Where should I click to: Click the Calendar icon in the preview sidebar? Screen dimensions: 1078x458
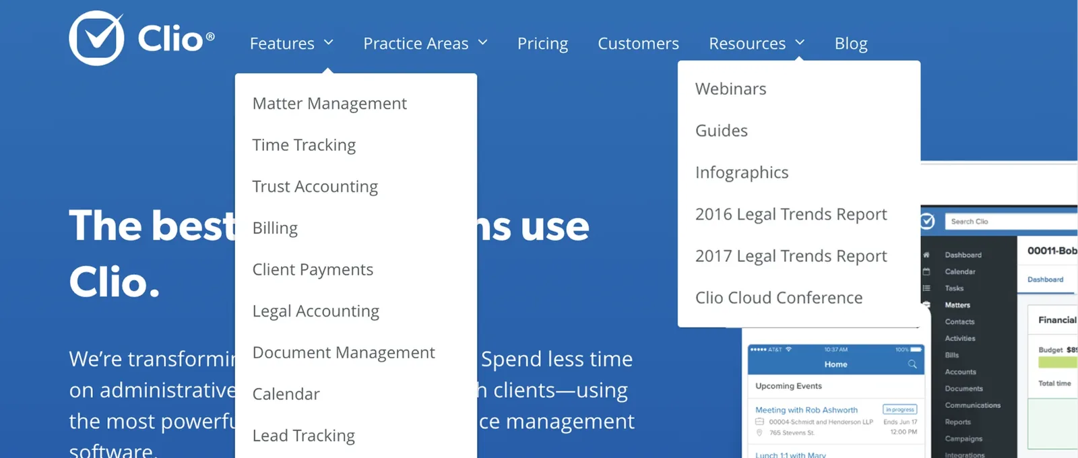click(926, 271)
